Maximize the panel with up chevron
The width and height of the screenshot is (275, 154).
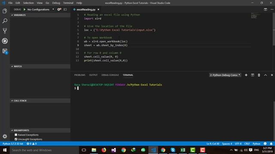266,75
